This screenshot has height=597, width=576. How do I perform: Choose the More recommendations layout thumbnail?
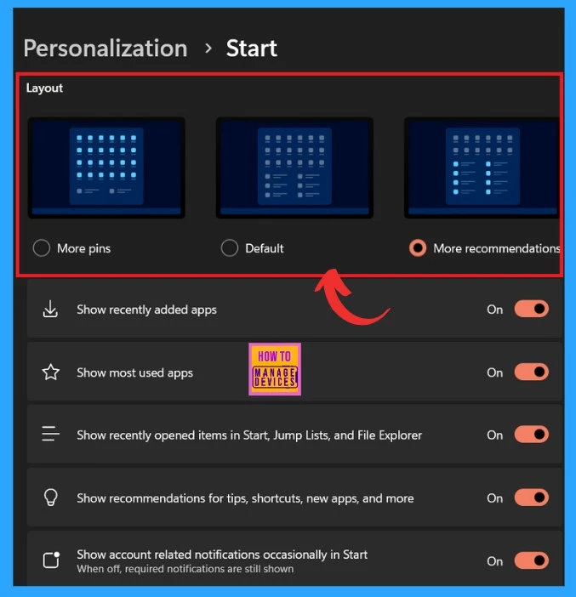(482, 168)
